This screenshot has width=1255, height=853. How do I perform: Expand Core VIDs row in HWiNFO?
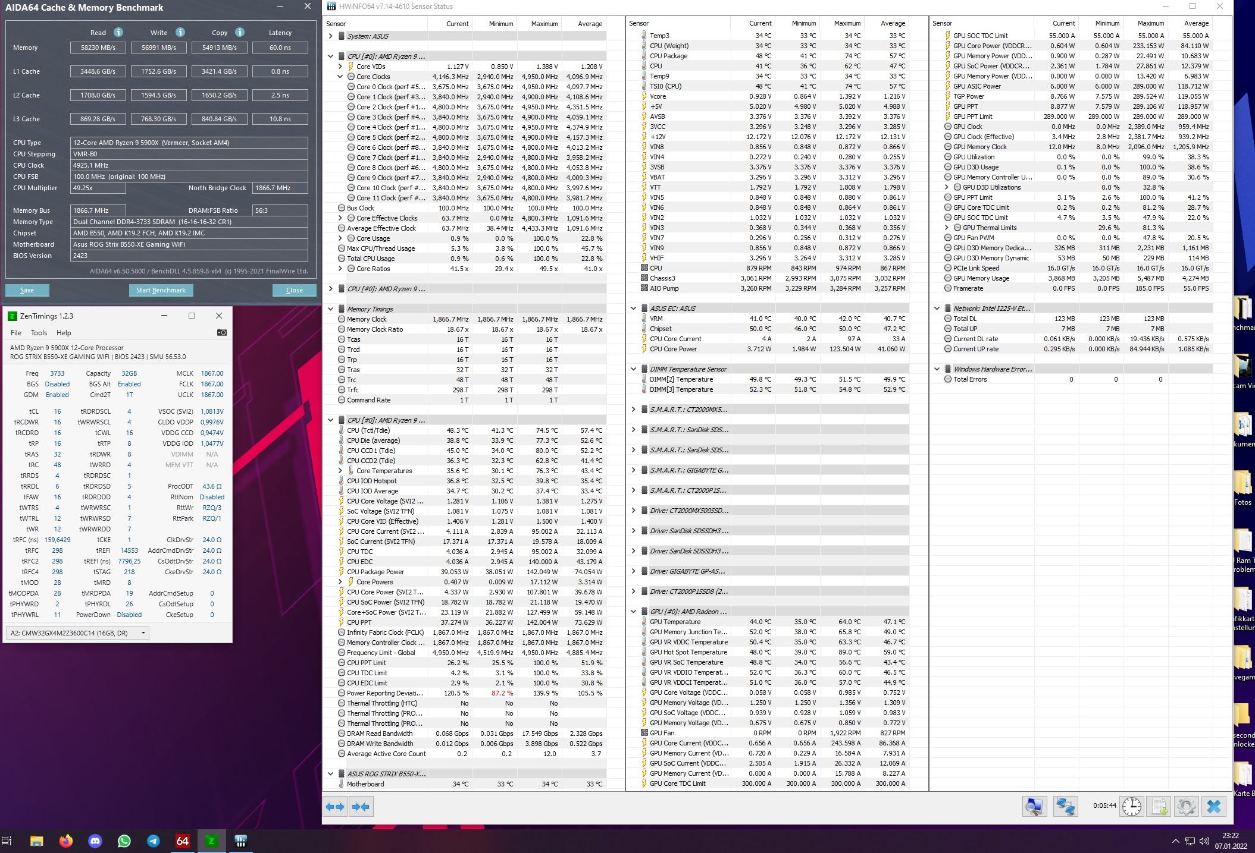(x=340, y=67)
